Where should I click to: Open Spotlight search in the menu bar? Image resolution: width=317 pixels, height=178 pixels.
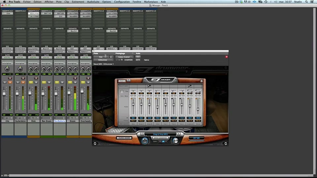point(306,2)
